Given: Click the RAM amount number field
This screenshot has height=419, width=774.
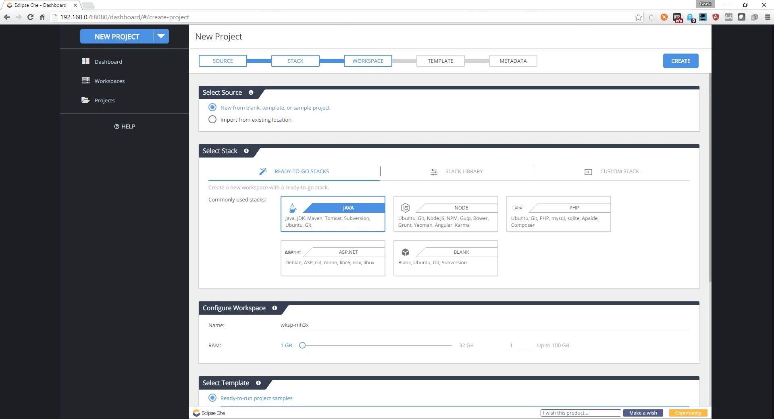Looking at the screenshot, I should [x=521, y=345].
